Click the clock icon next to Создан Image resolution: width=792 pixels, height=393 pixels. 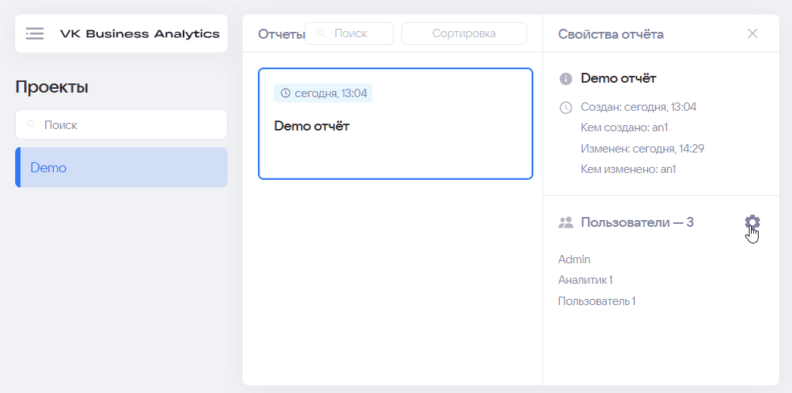click(x=566, y=108)
